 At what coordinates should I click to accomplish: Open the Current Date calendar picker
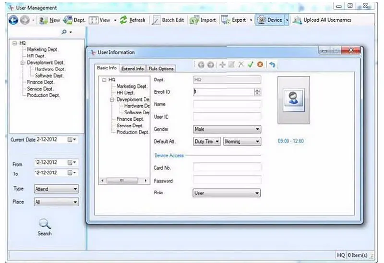tap(72, 139)
